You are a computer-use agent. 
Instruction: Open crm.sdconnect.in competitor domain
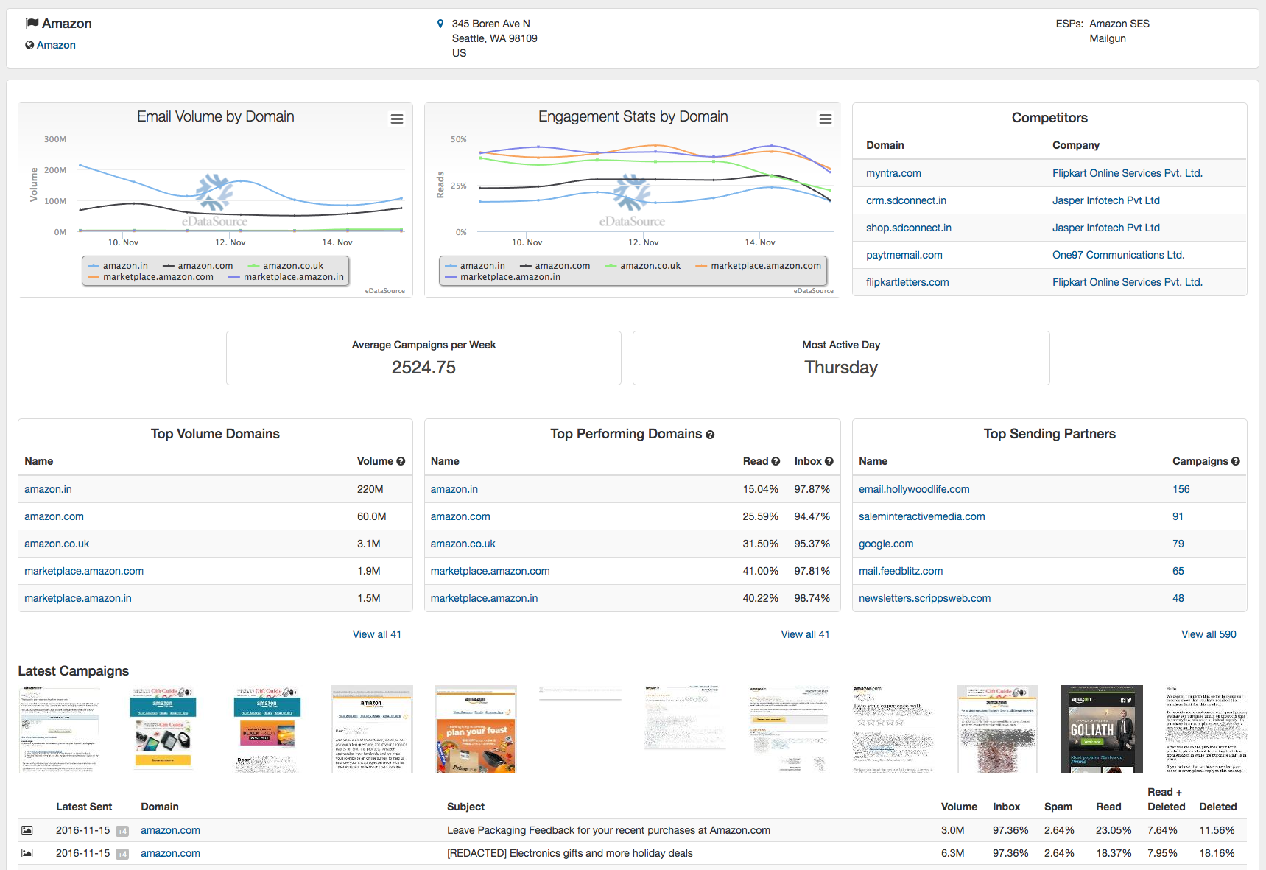tap(906, 200)
